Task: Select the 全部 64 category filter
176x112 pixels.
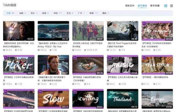Action: pos(10,13)
